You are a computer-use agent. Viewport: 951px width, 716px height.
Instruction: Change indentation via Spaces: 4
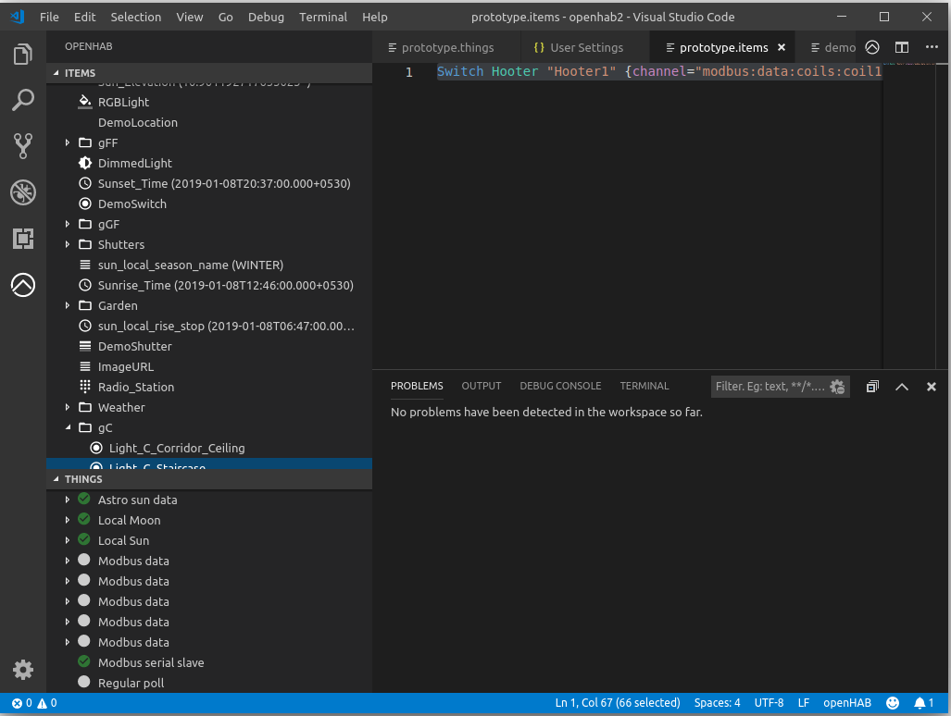pos(717,703)
